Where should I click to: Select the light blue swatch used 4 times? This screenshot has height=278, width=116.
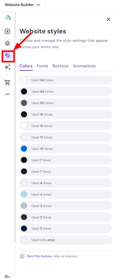tap(66, 194)
